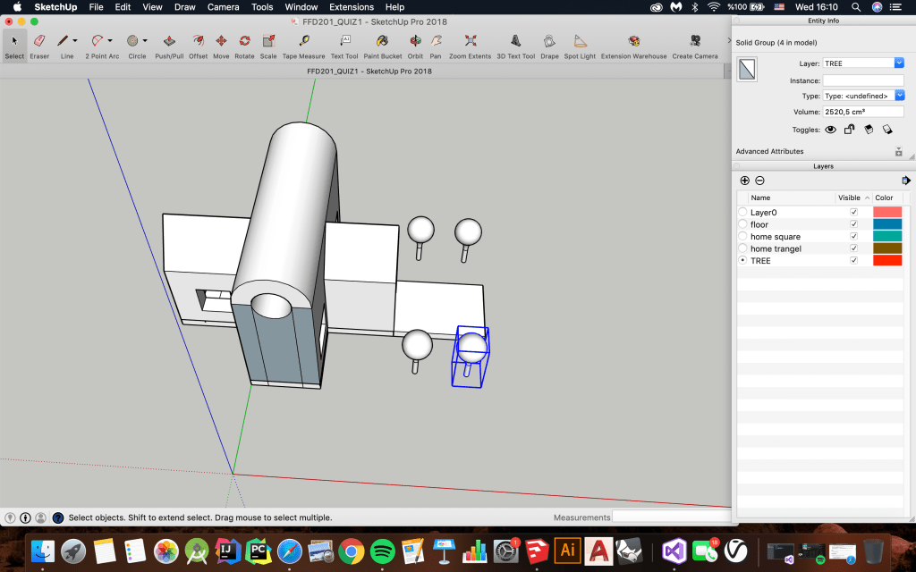The width and height of the screenshot is (916, 572).
Task: Click the Zoom Extents icon
Action: click(470, 41)
